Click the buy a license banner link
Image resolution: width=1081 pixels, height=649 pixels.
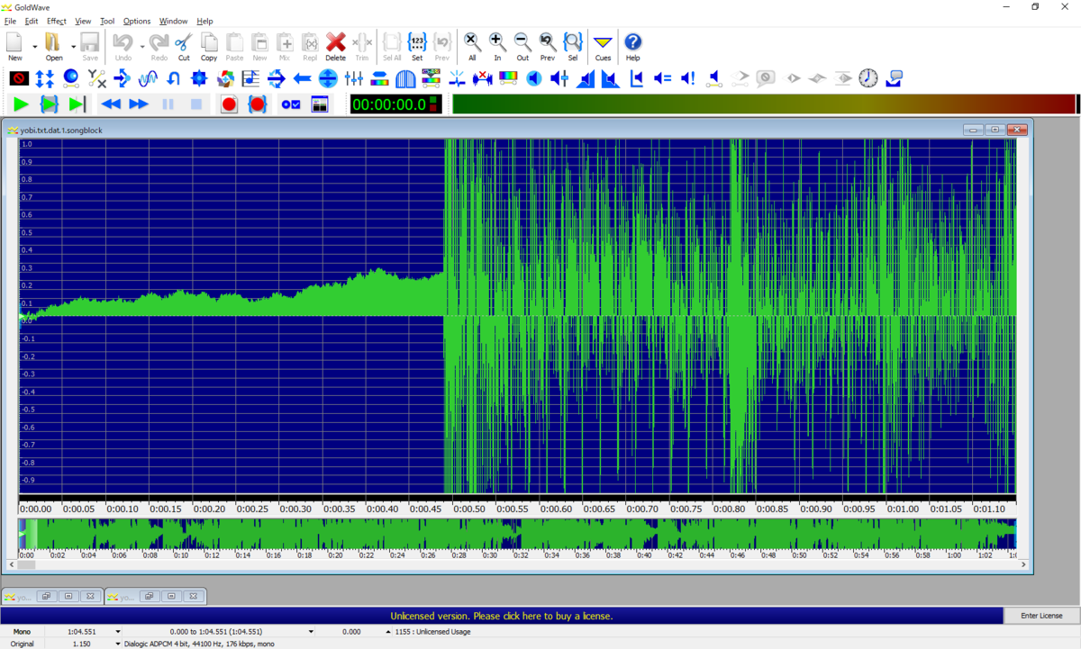click(x=501, y=616)
